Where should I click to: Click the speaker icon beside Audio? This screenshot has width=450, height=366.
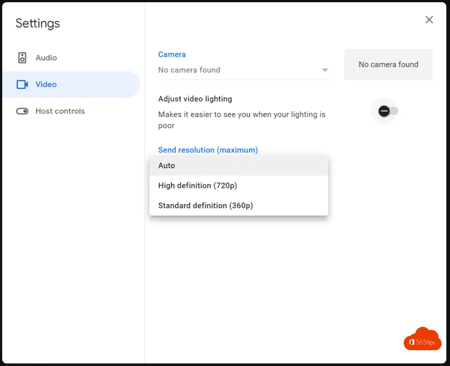(22, 58)
